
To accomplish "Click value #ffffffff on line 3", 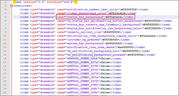I will click(129, 9).
